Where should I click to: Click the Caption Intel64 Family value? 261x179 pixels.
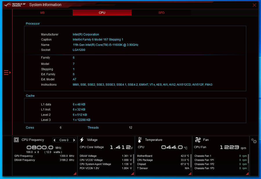pos(98,40)
